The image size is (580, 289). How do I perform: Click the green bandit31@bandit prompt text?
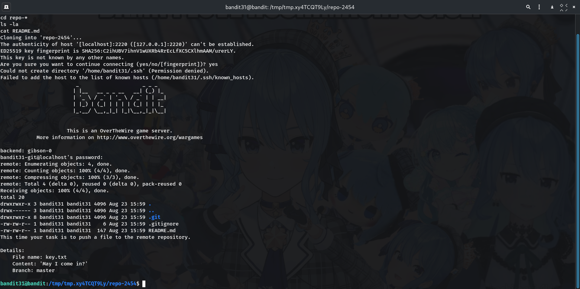pyautogui.click(x=23, y=284)
